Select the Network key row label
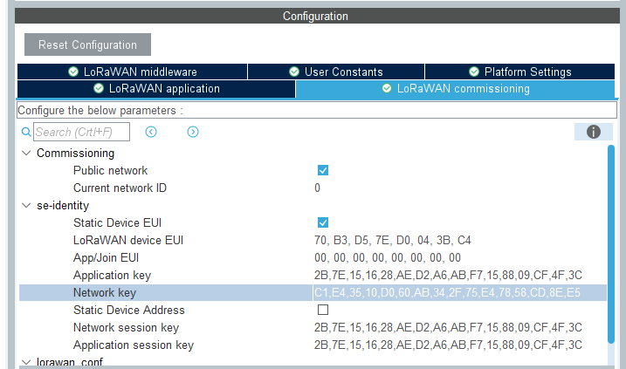Screen dimensions: 626x369 [x=105, y=292]
